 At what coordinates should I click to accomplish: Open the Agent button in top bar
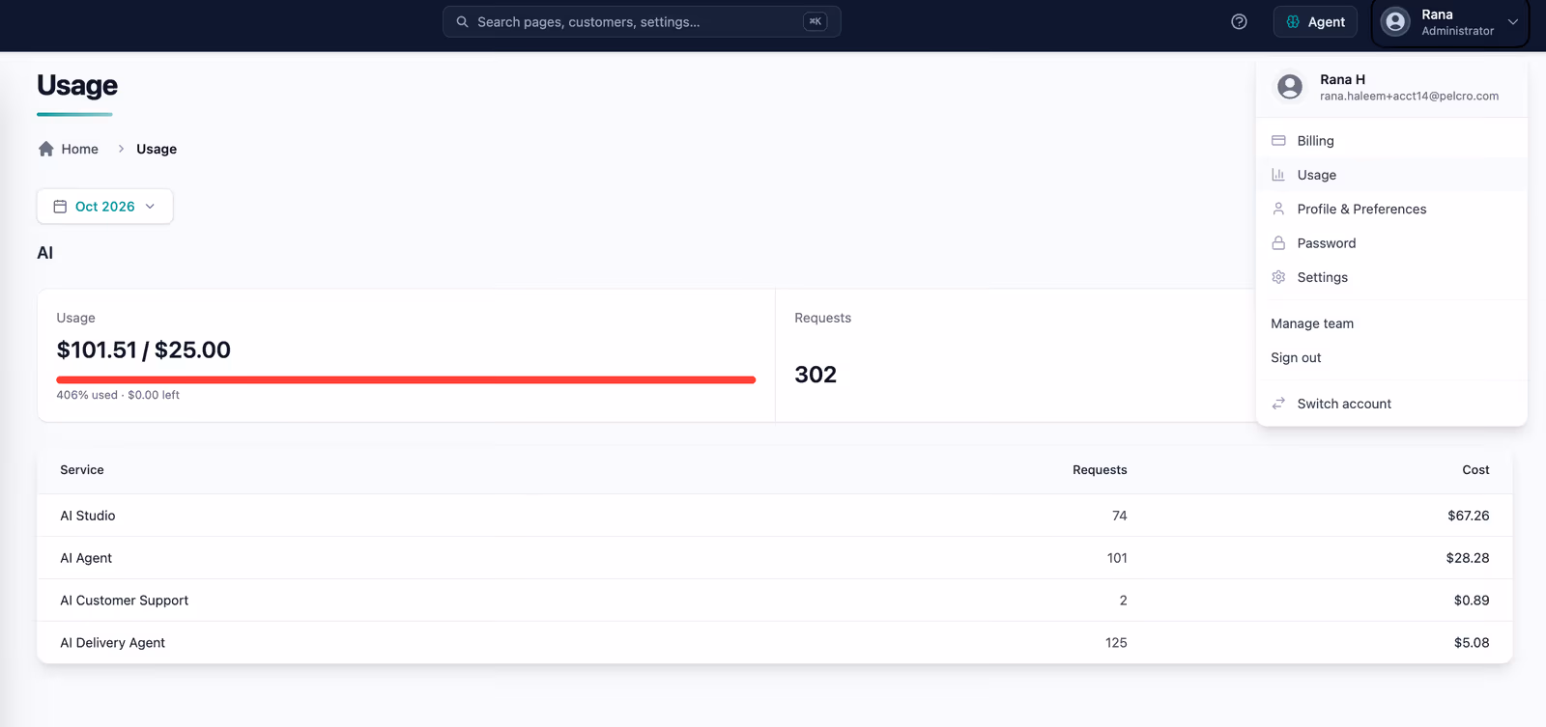tap(1315, 21)
